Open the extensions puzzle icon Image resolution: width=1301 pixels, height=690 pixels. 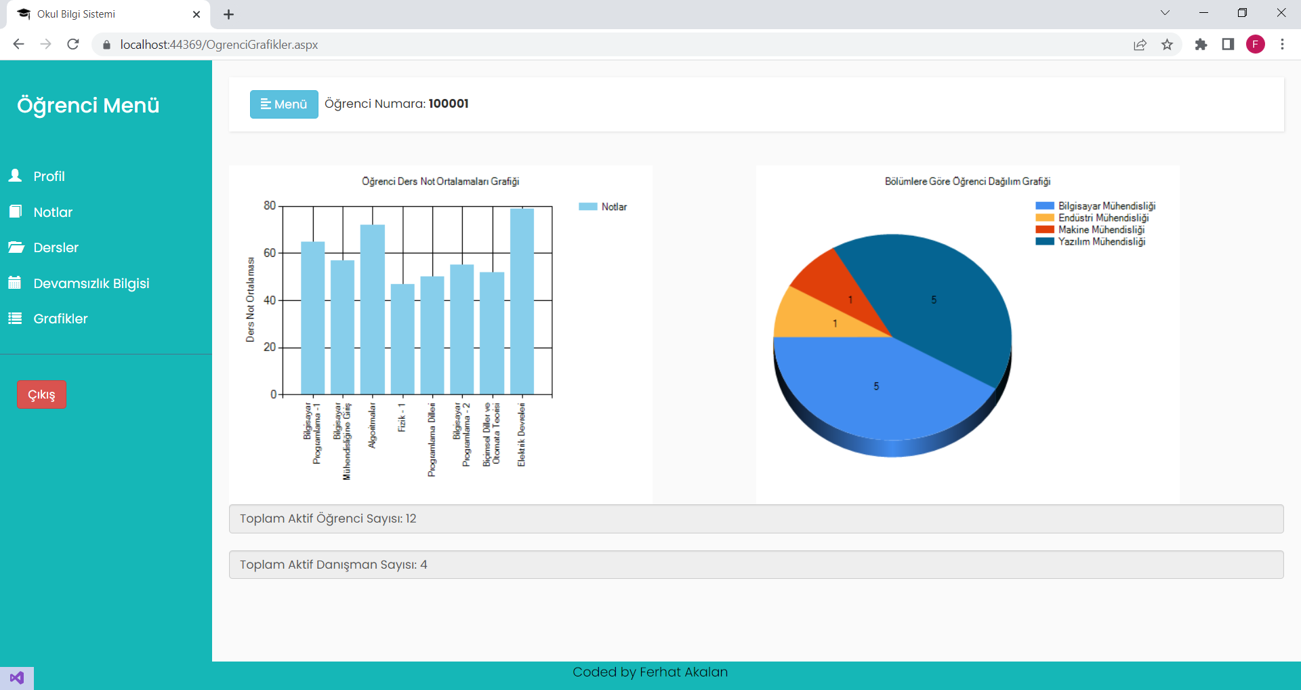coord(1201,44)
